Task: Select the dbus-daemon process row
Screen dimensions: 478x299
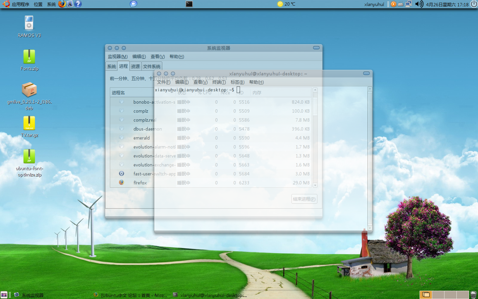Action: click(x=211, y=129)
